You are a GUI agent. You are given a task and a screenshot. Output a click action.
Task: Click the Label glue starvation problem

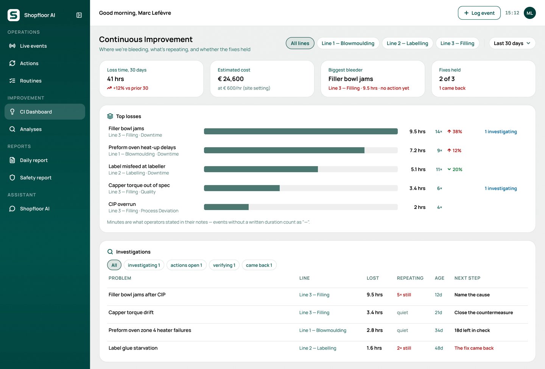[x=133, y=348]
